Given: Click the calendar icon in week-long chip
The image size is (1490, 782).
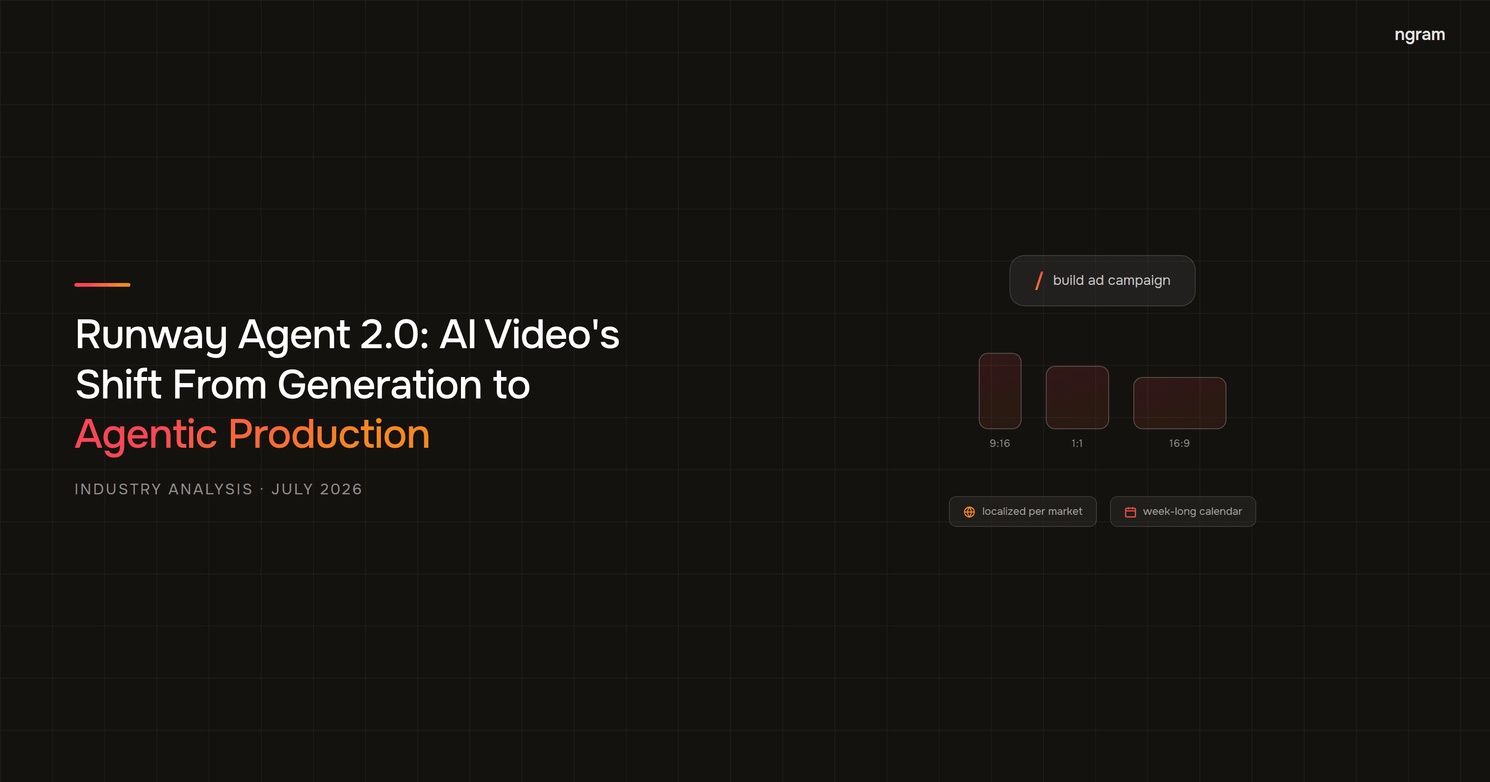Looking at the screenshot, I should coord(1130,512).
